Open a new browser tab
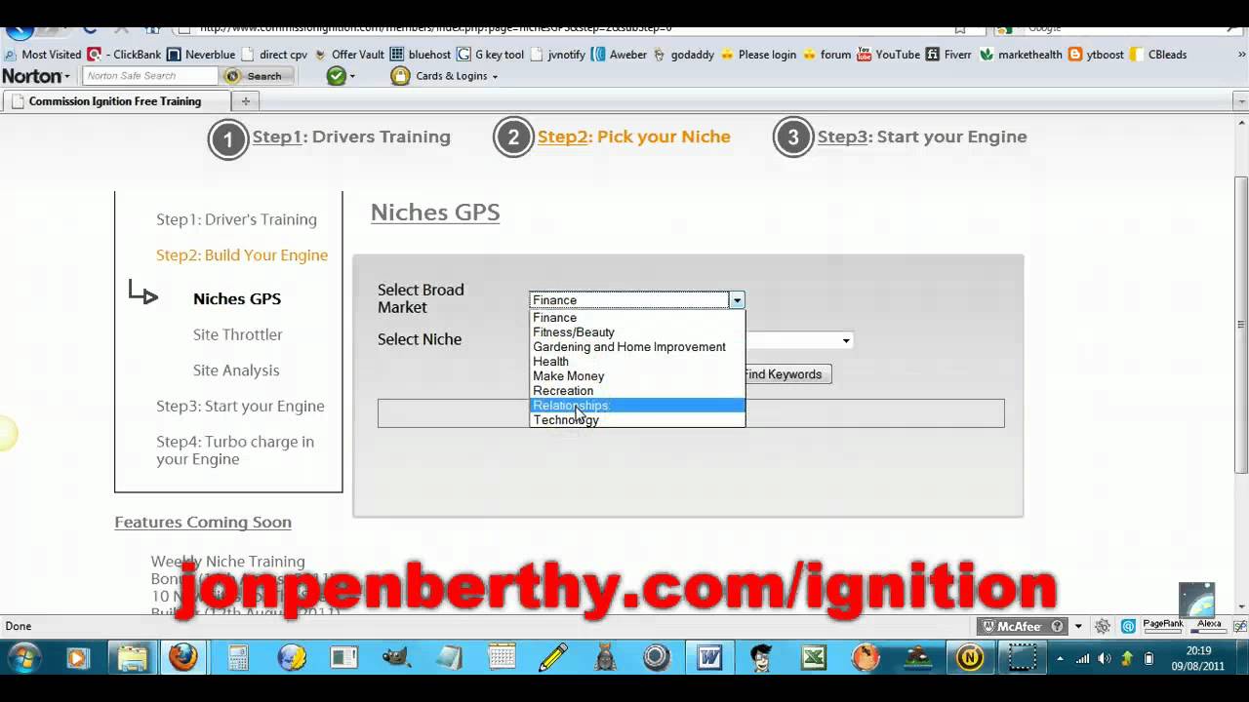Viewport: 1249px width, 702px height. pyautogui.click(x=246, y=101)
